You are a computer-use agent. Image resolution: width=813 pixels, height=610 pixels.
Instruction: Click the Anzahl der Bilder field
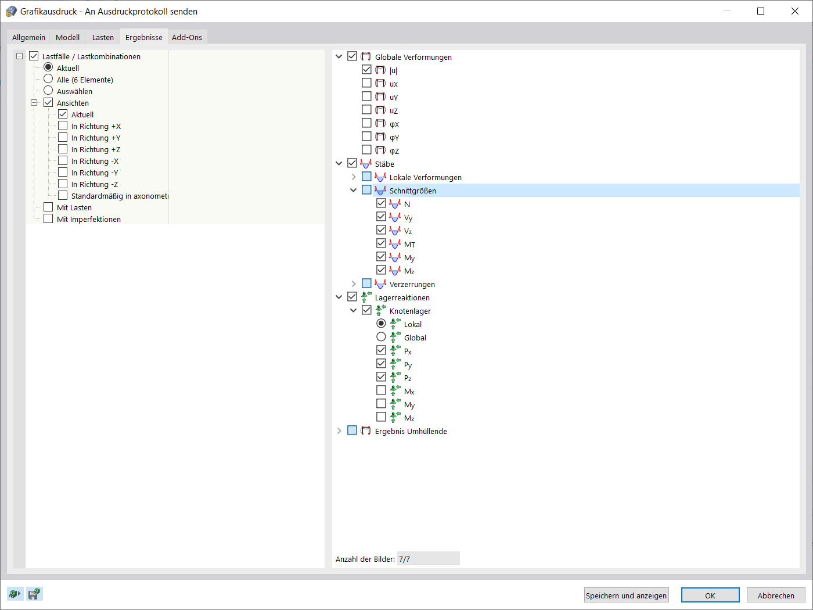(429, 559)
